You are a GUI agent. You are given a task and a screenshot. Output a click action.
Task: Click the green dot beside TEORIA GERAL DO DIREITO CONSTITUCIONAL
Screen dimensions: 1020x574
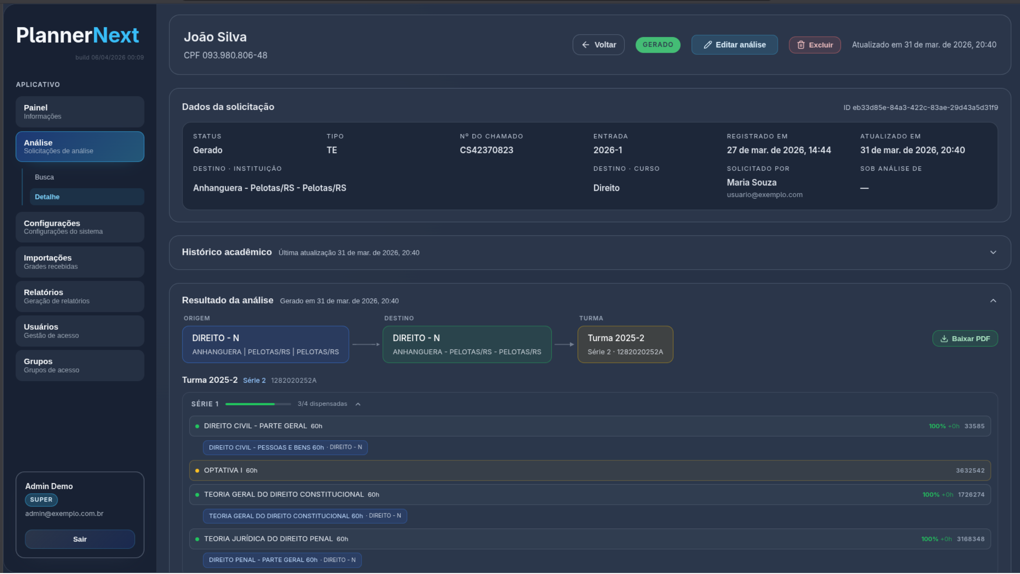tap(197, 495)
